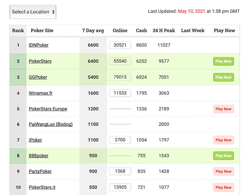This screenshot has height=195, width=248.
Task: Click Play Now for 888poker
Action: pyautogui.click(x=223, y=156)
